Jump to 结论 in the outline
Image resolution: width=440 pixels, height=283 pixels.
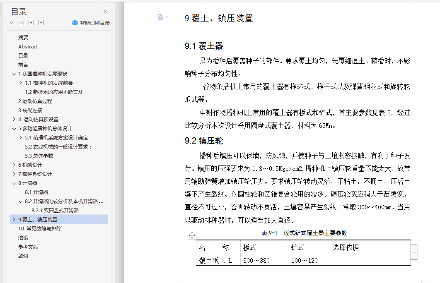coord(23,238)
